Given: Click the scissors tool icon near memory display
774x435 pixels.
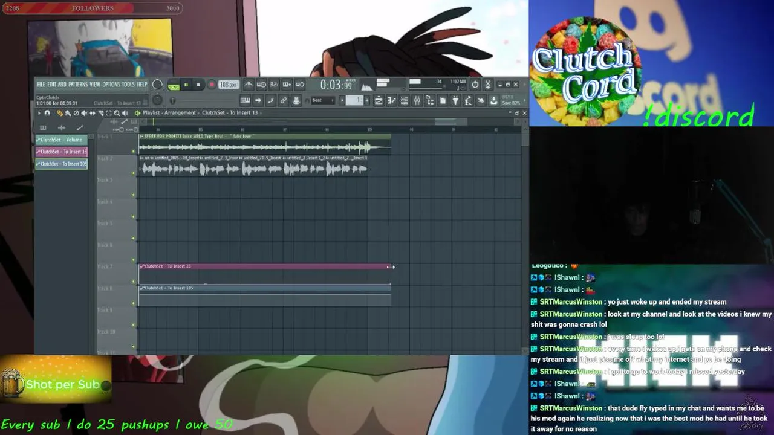Looking at the screenshot, I should pos(488,85).
